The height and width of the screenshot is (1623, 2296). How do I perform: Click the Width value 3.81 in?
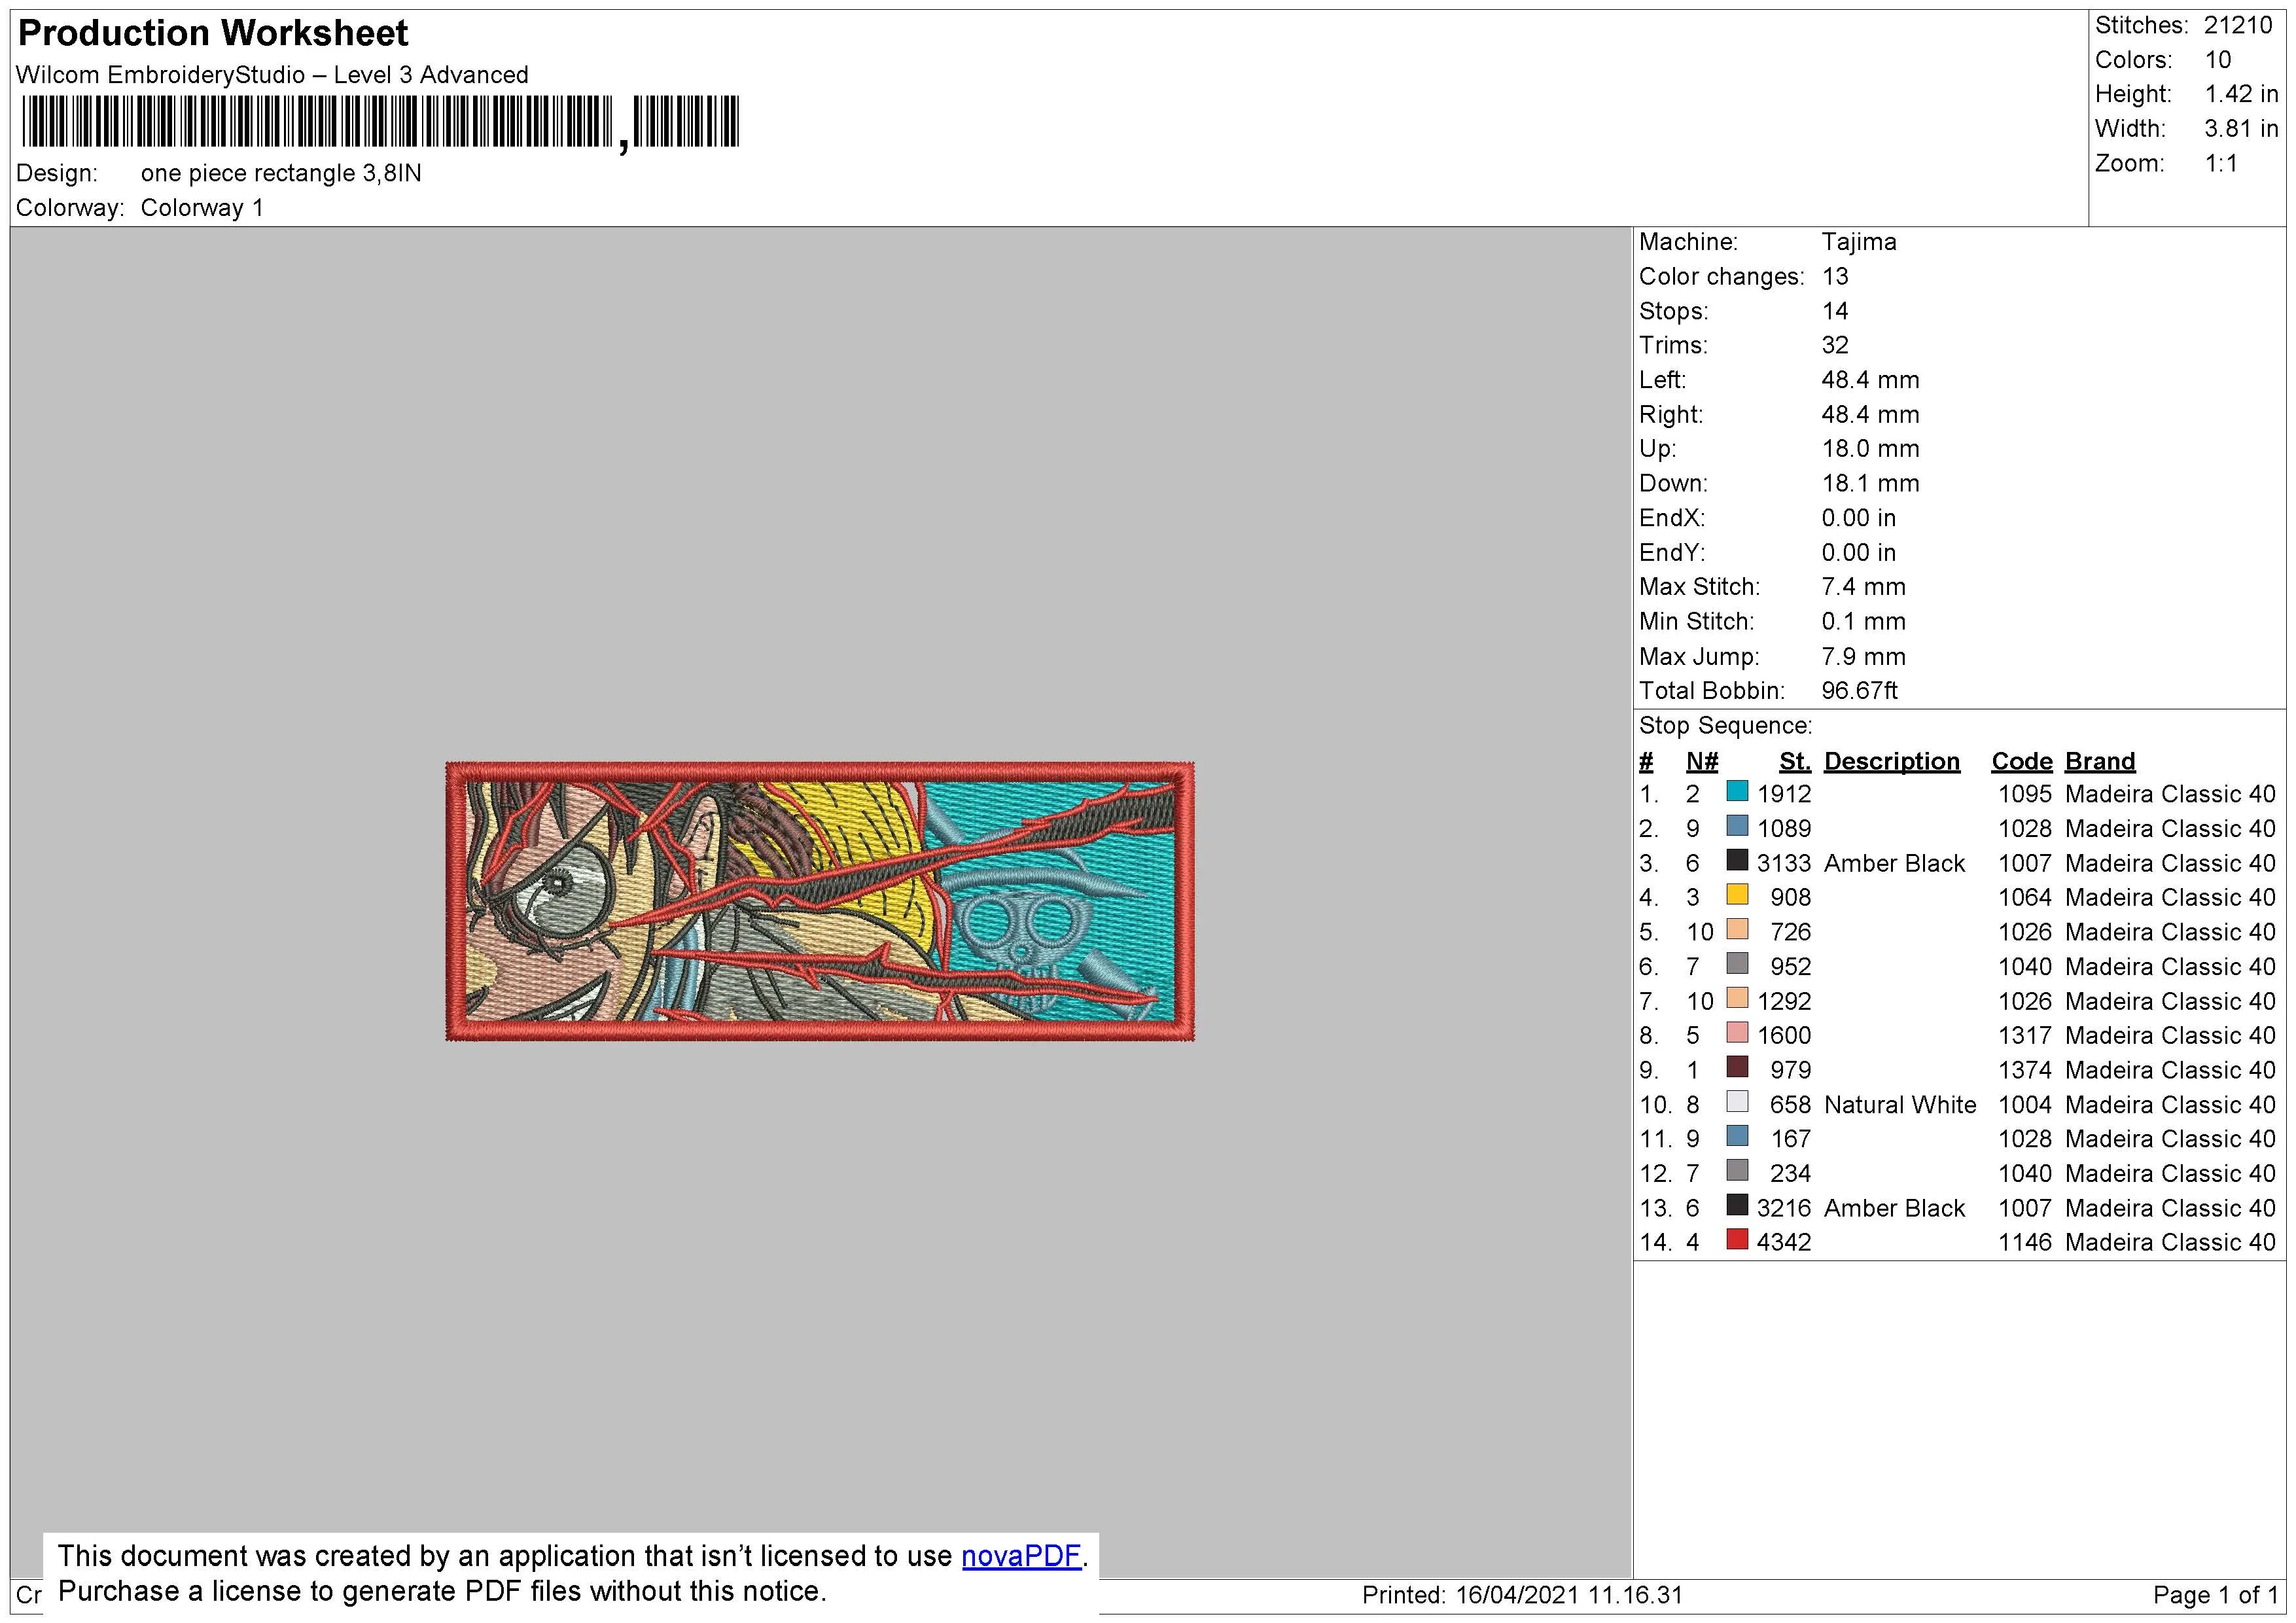[2241, 129]
